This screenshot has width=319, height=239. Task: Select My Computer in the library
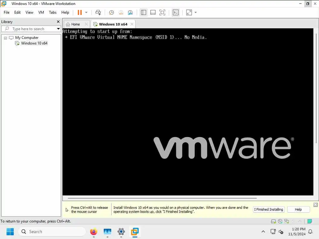(x=27, y=38)
